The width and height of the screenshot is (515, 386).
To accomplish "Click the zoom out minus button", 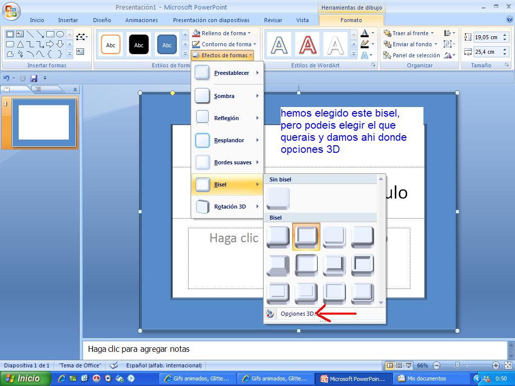I will [437, 365].
